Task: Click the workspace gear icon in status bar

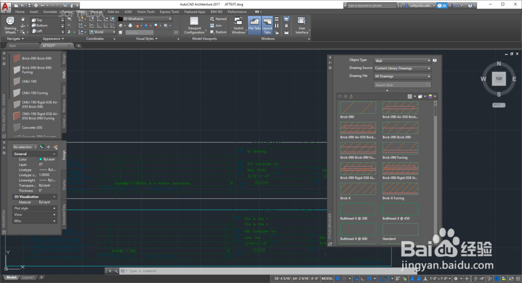Action: (x=456, y=279)
